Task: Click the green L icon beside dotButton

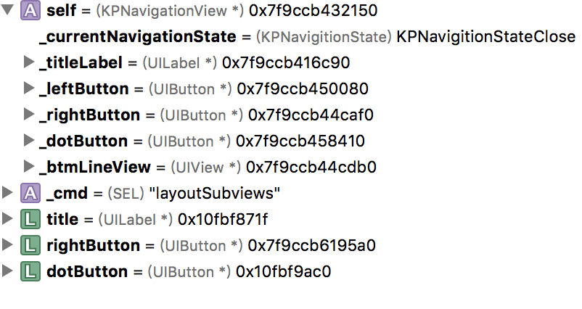Action: [x=30, y=271]
